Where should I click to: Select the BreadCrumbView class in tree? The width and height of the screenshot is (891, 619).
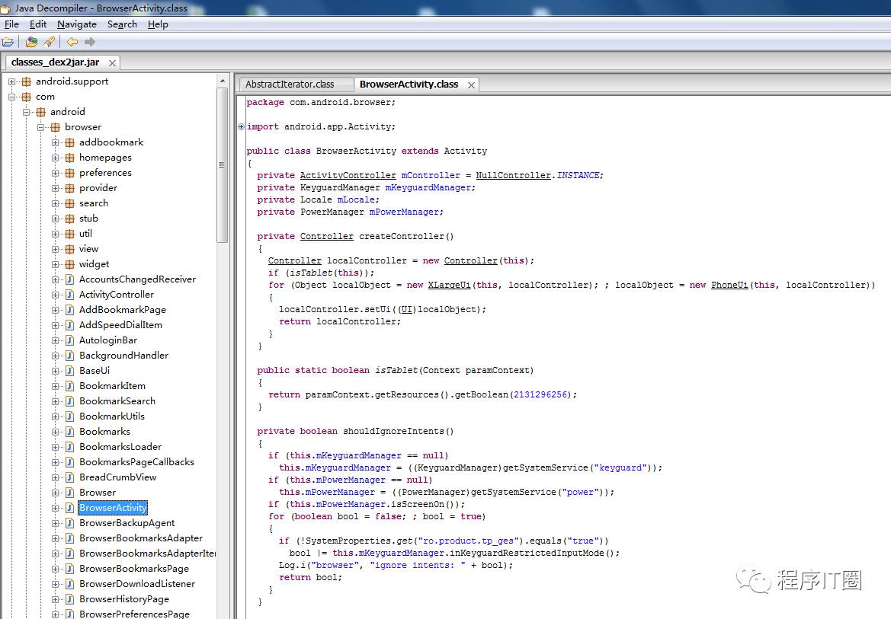click(x=117, y=477)
